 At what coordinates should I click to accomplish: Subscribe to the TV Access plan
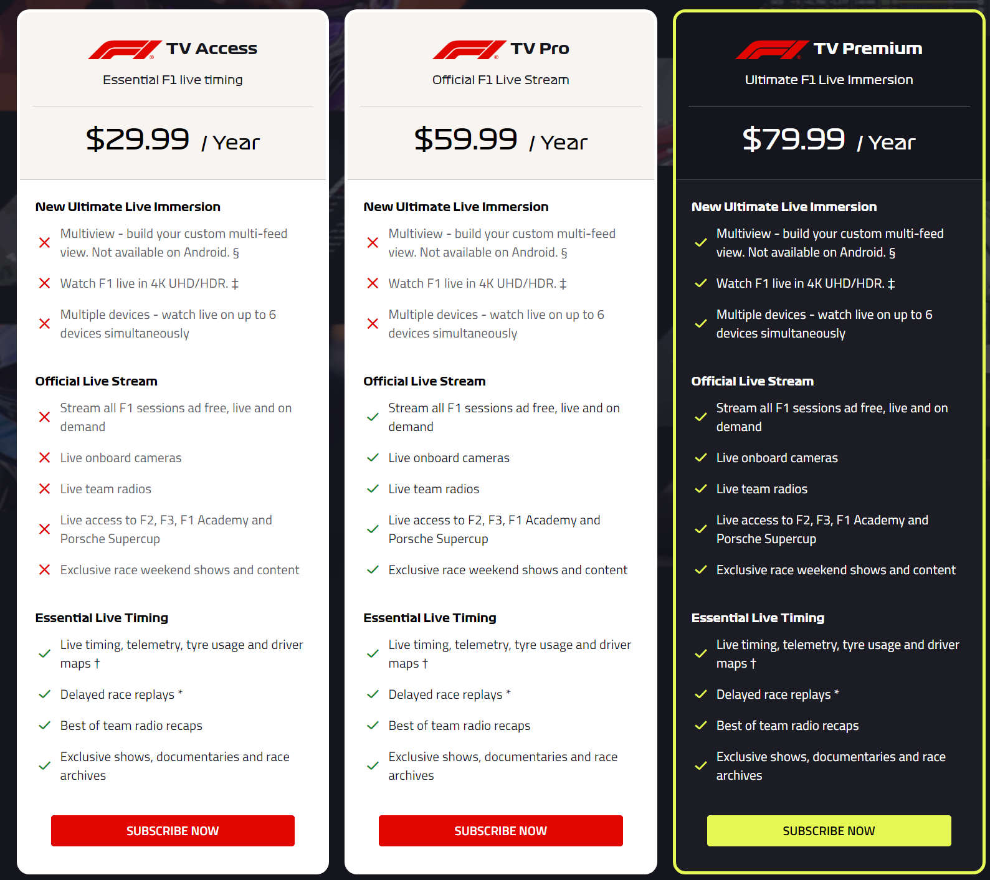(x=173, y=831)
